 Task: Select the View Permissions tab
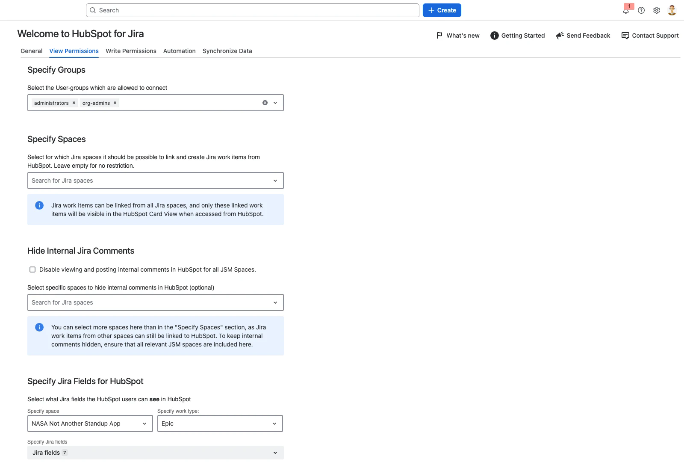[74, 51]
